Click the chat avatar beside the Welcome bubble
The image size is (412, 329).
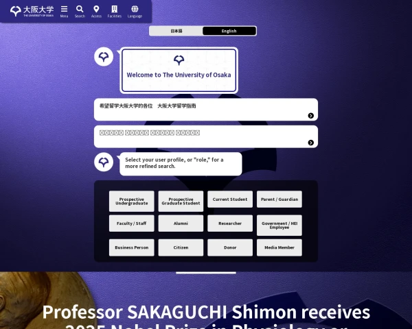point(104,57)
